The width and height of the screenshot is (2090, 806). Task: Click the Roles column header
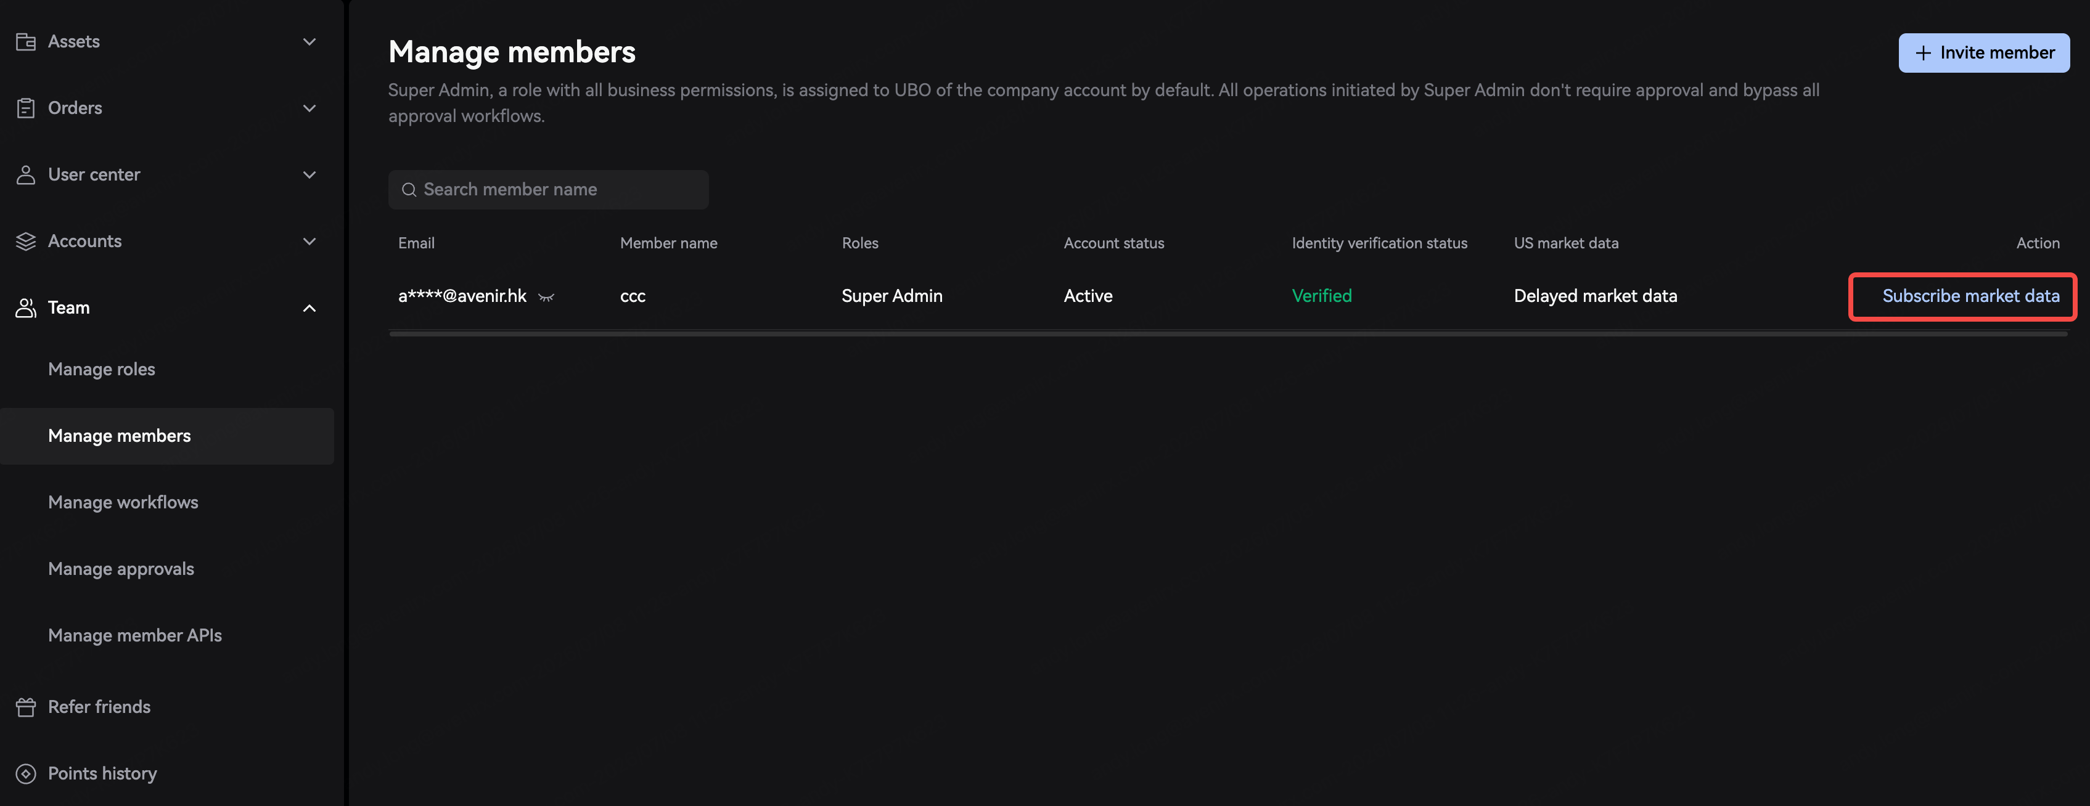coord(860,243)
